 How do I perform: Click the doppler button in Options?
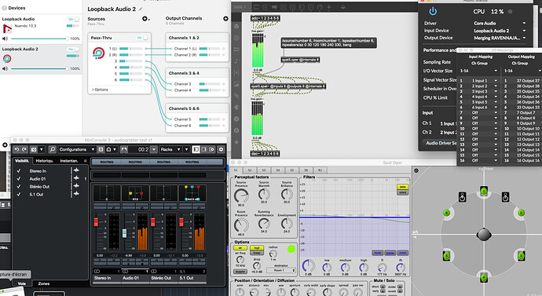240,272
